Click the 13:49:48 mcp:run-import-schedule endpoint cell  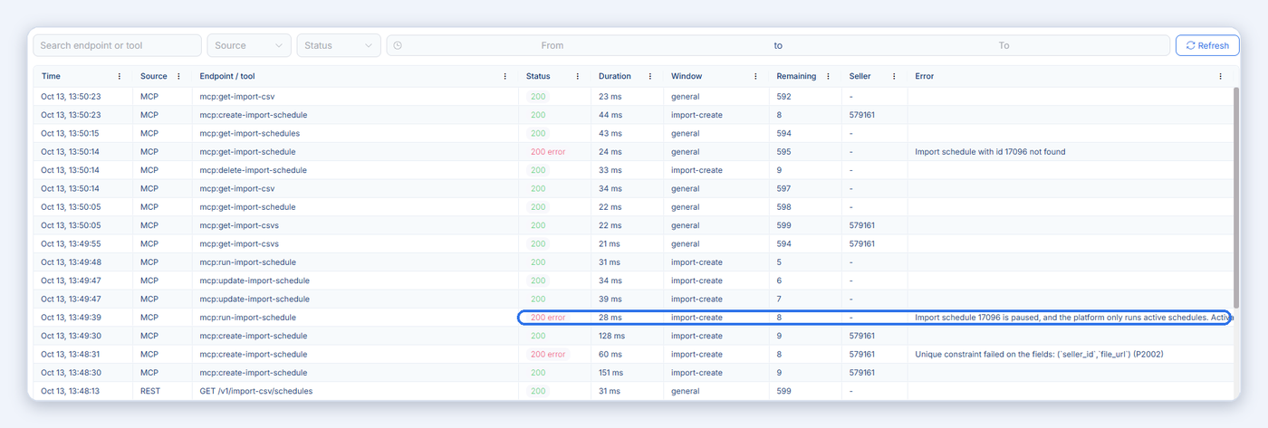(247, 262)
